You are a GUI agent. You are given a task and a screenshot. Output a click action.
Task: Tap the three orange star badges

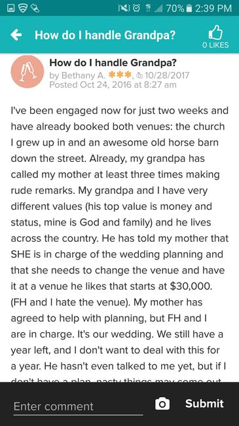[120, 74]
